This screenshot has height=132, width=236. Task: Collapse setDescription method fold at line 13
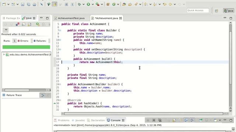pos(60,49)
